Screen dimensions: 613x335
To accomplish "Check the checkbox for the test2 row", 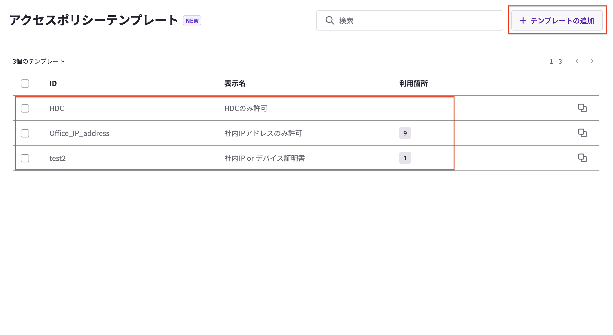I will (x=25, y=158).
